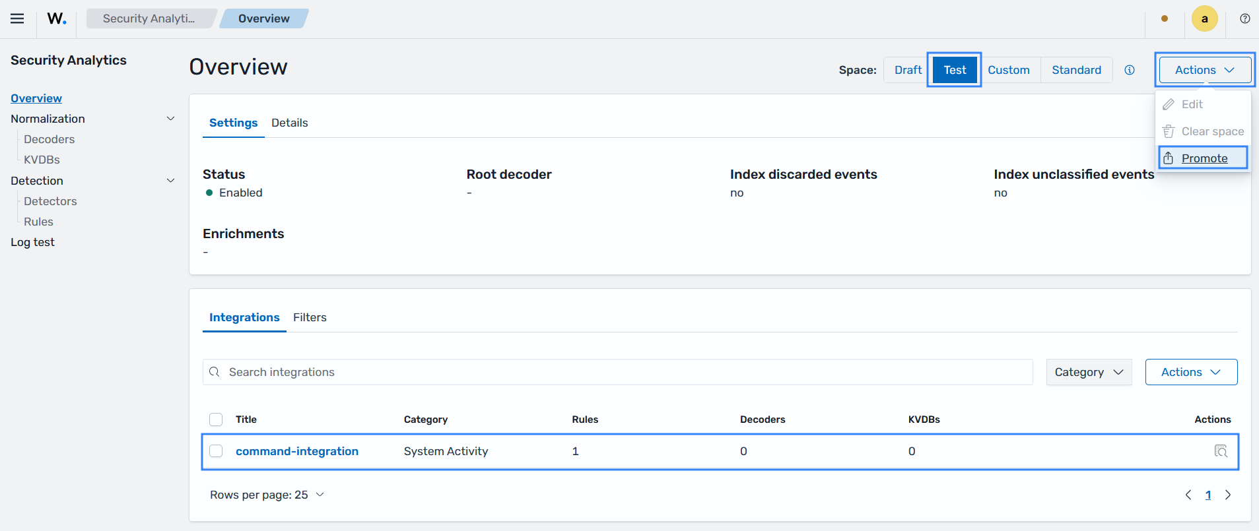
Task: Open Decoders in the sidebar
Action: tap(49, 139)
